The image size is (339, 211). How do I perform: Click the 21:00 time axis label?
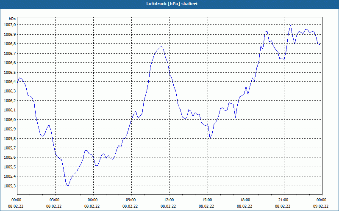[x=284, y=200]
